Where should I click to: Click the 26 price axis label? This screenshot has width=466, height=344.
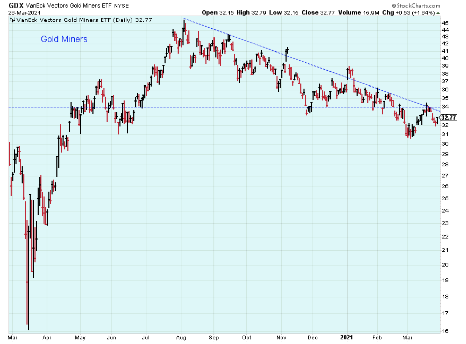click(x=445, y=186)
